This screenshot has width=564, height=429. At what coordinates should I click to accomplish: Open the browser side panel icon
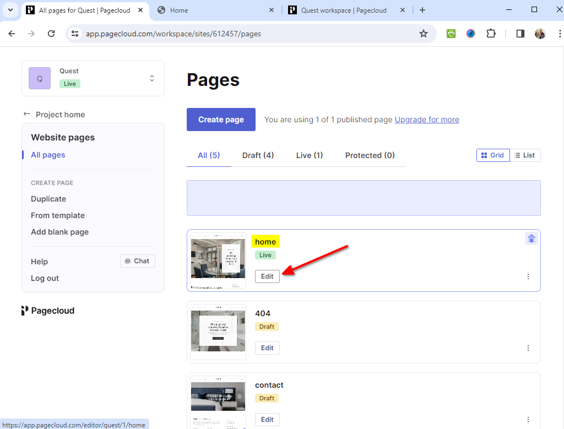pyautogui.click(x=520, y=34)
